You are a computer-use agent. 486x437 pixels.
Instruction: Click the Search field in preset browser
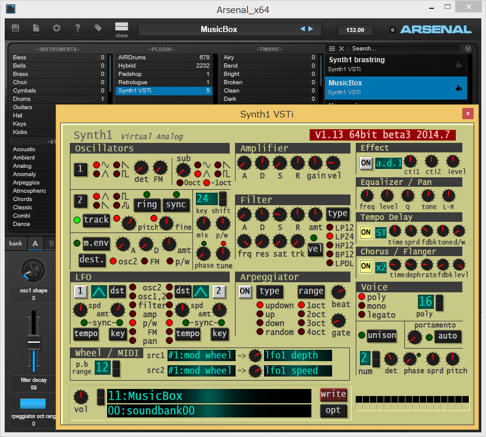[x=405, y=49]
